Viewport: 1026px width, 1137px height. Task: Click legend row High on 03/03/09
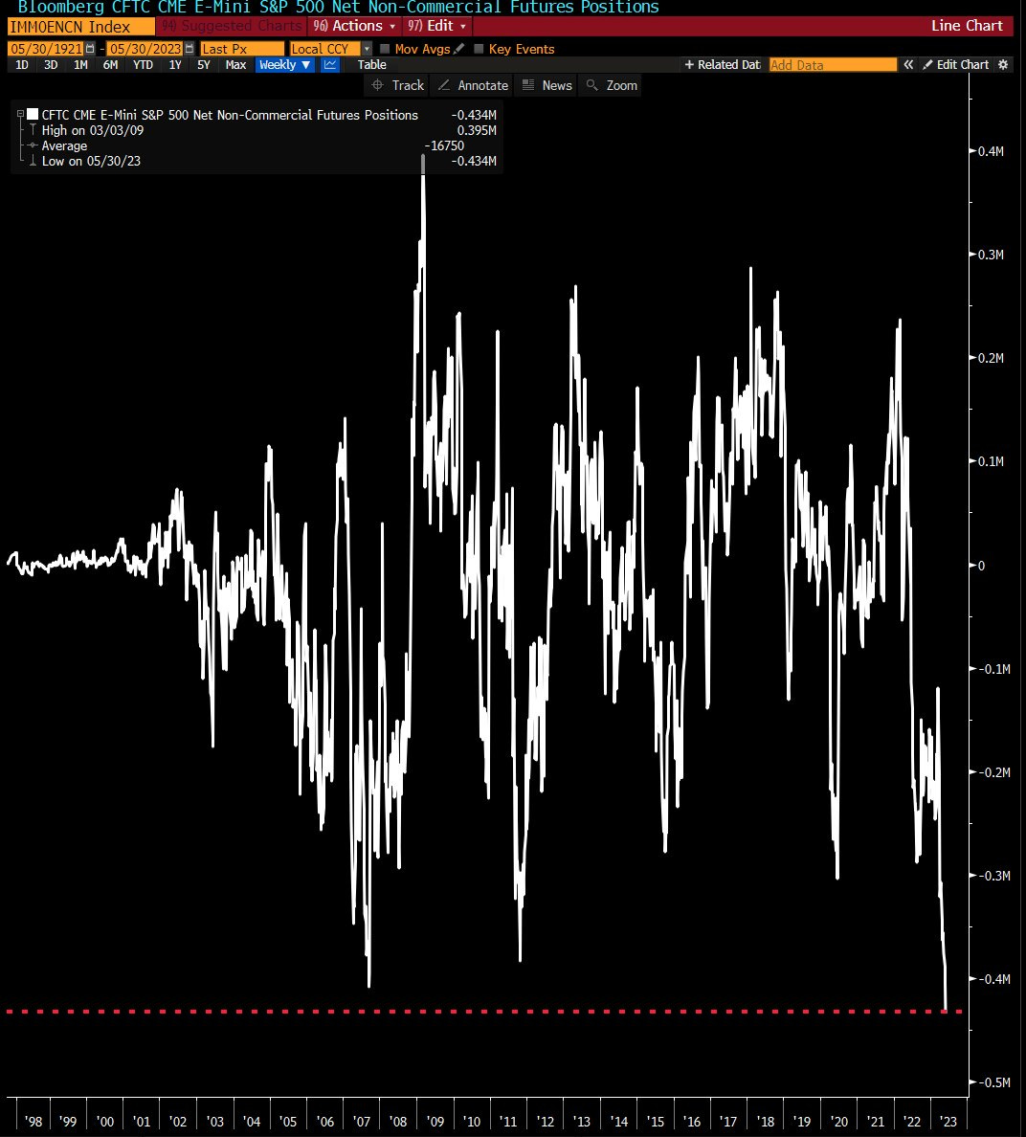(93, 130)
